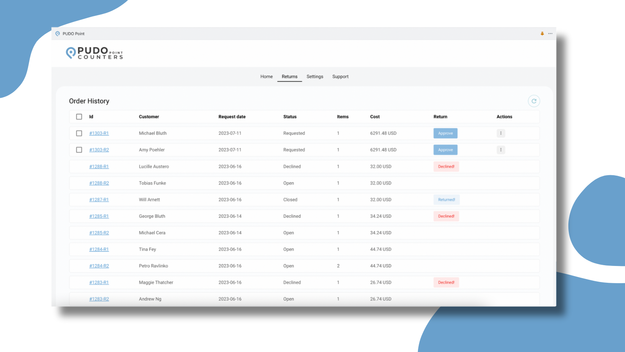Click the Customer column header
625x352 pixels.
coord(149,117)
